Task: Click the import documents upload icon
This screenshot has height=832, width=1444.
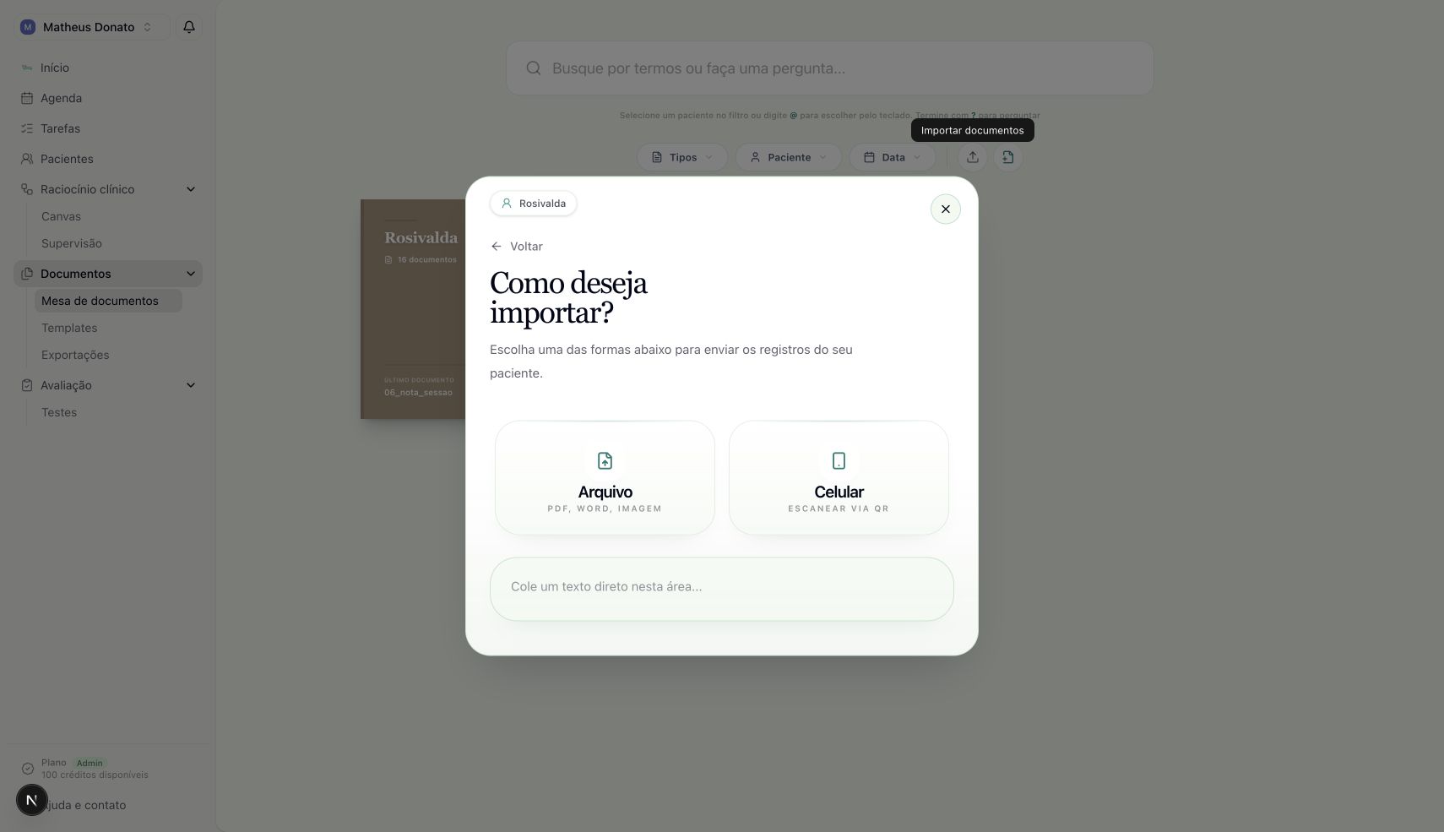Action: tap(973, 157)
